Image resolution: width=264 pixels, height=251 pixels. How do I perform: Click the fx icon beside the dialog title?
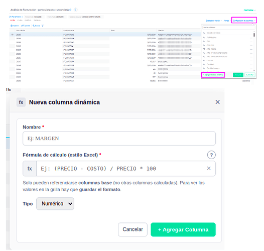pos(21,102)
